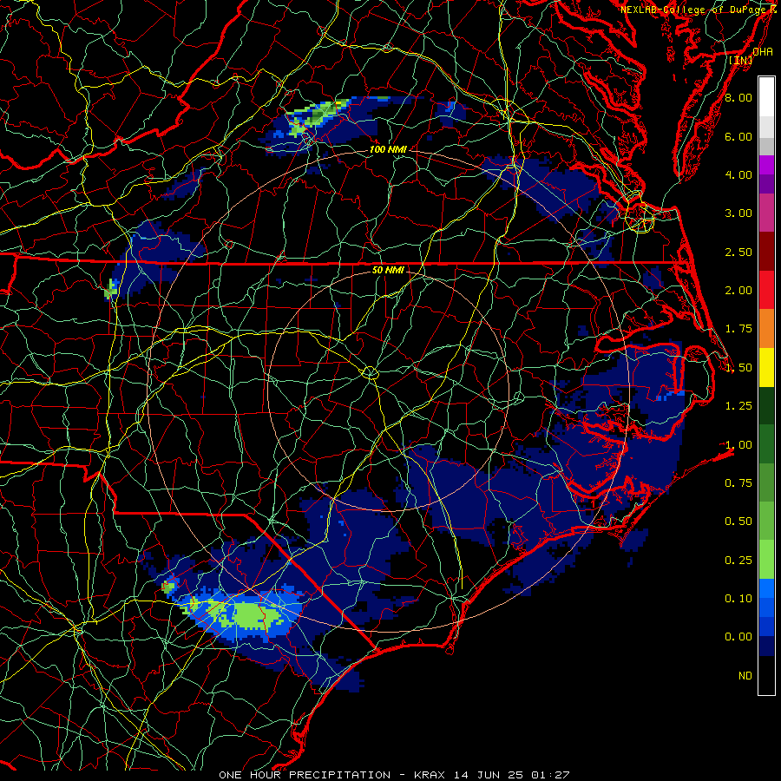Image resolution: width=781 pixels, height=781 pixels.
Task: Click the 50 NMI range ring label
Action: [x=388, y=270]
